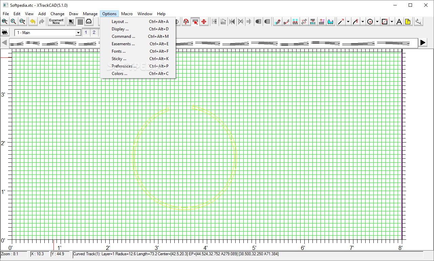Click the Zoom : 8:1 status field
This screenshot has height=261, width=434.
(x=14, y=254)
